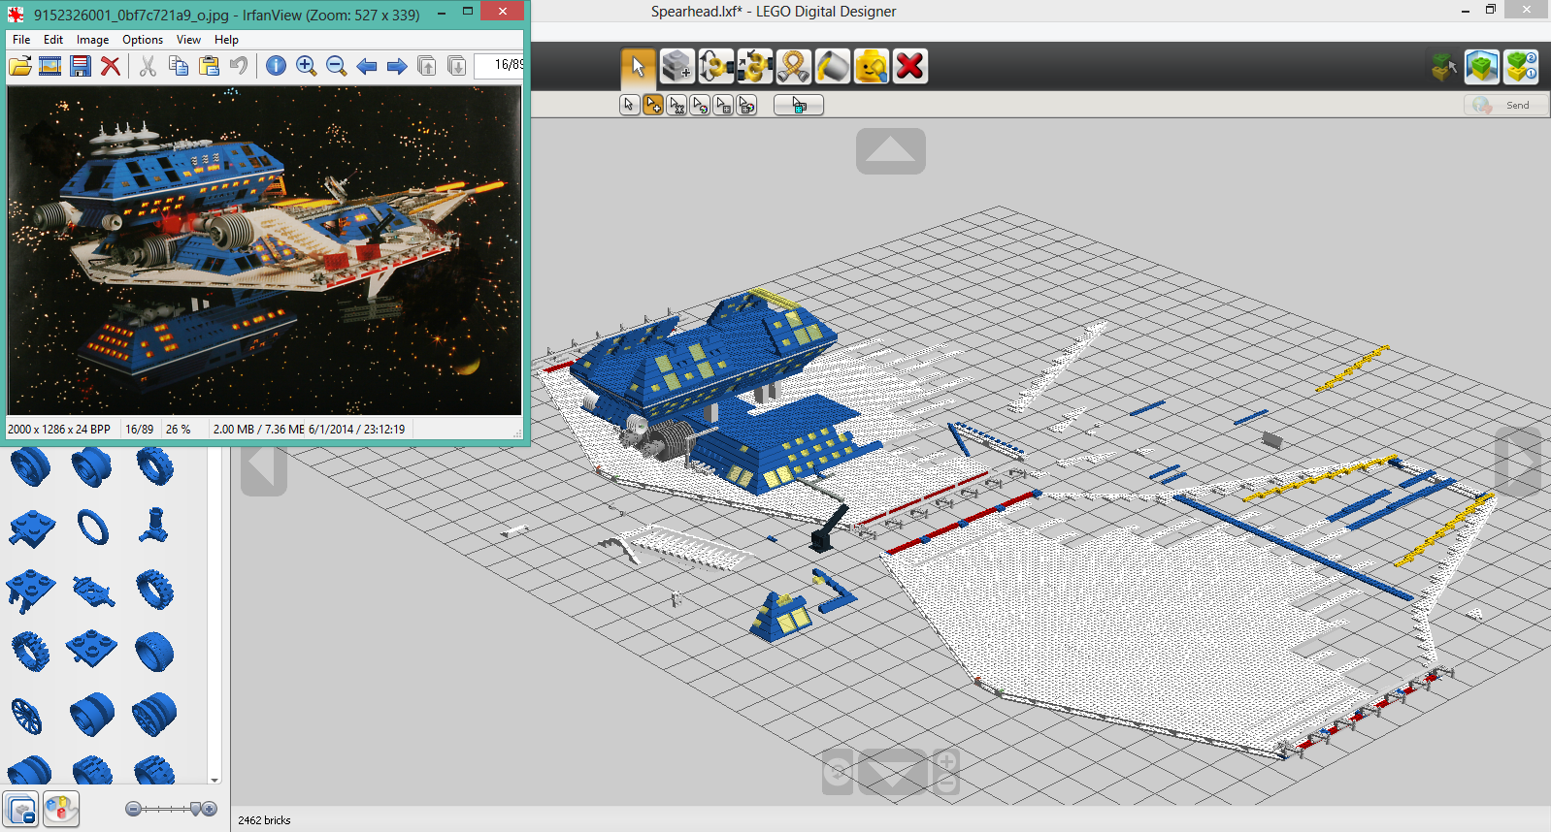Go to next image in IrfanView
Viewport: 1551px width, 832px height.
tap(397, 66)
